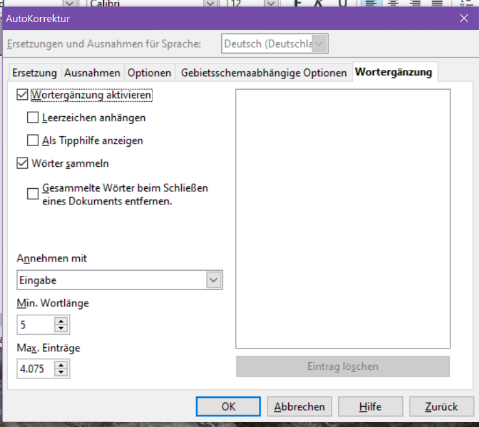479x427 pixels.
Task: Click the Italic formatting icon in toolbar
Action: click(x=319, y=3)
